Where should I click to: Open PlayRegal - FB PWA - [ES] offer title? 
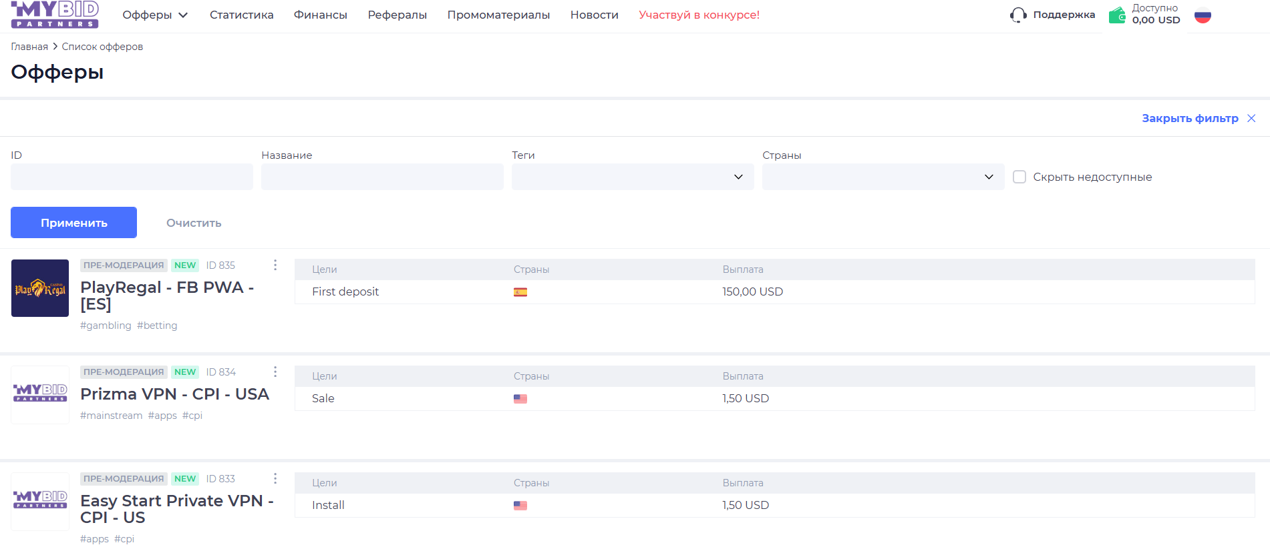[167, 296]
